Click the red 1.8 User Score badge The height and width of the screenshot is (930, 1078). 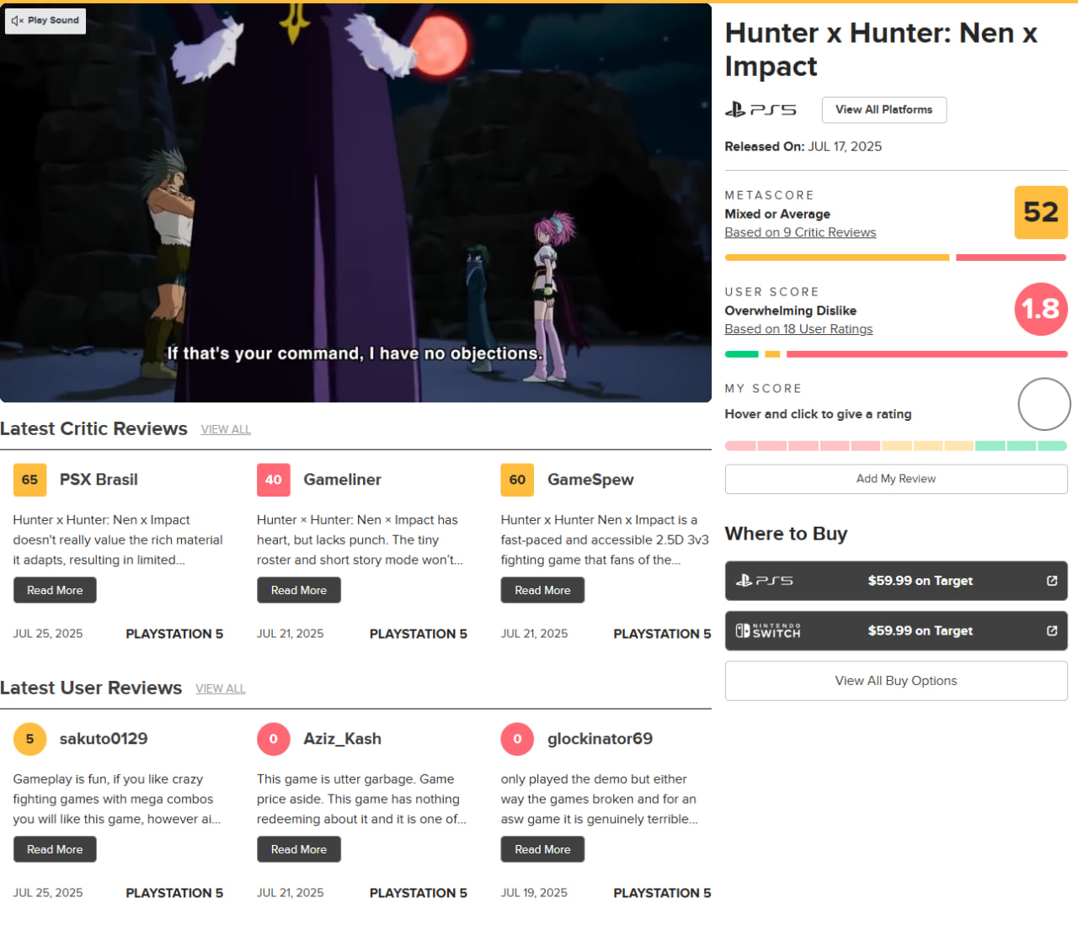(x=1040, y=309)
